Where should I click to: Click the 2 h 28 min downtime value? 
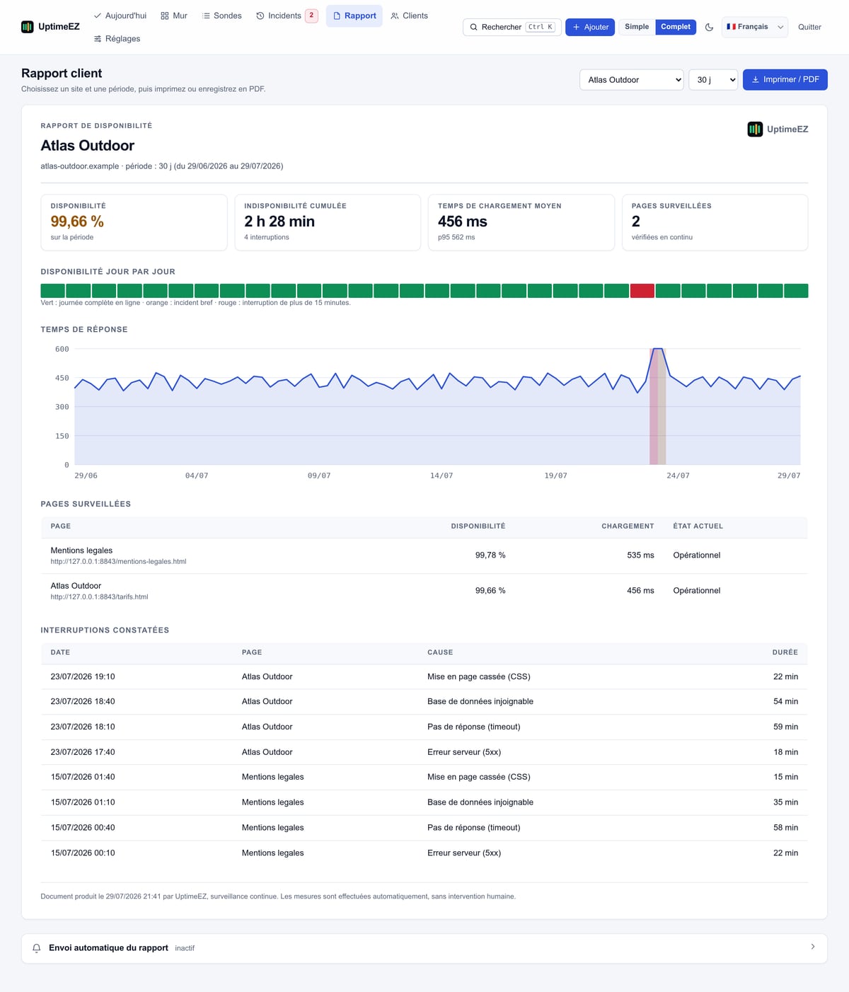pos(279,221)
